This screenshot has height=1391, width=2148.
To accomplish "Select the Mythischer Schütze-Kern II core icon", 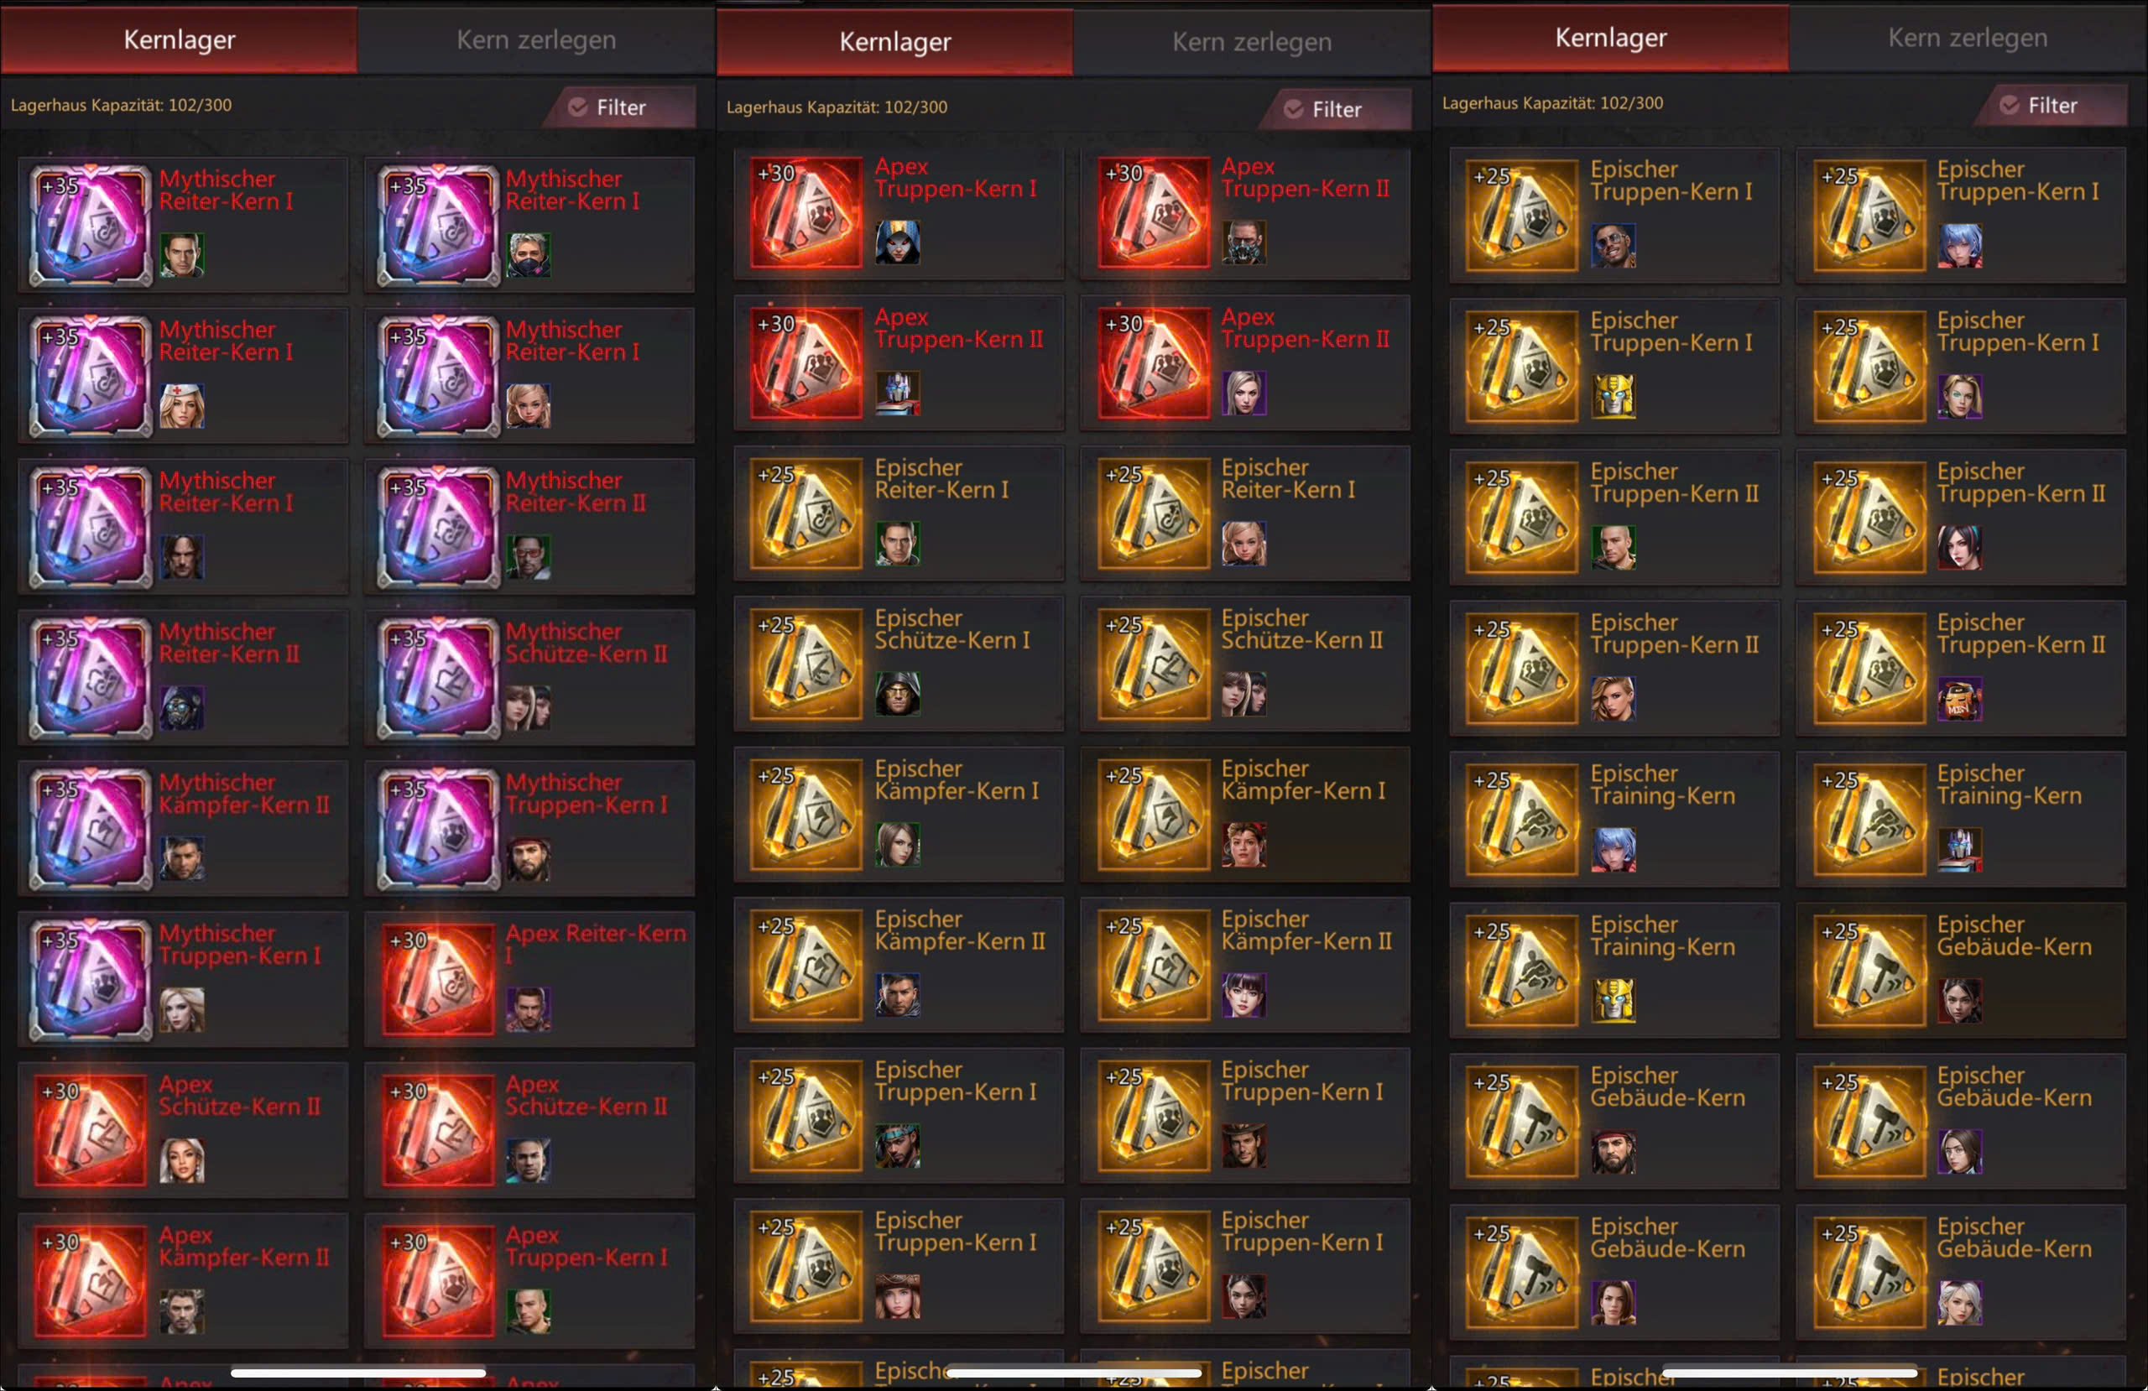I will tap(438, 677).
